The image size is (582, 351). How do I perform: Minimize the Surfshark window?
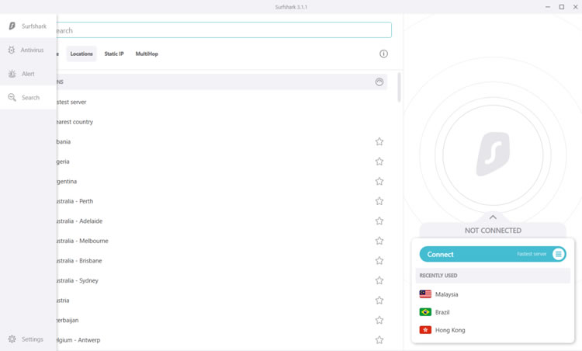pos(548,7)
